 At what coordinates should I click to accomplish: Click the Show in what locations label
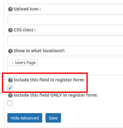tap(39, 51)
